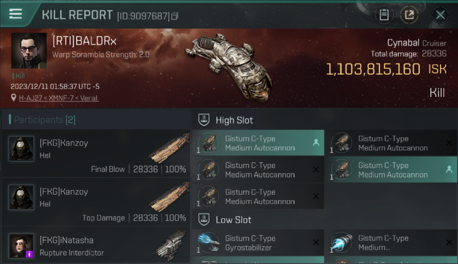This screenshot has width=458, height=264.
Task: Select Kanzoy's Final Blow entry
Action: click(x=96, y=153)
